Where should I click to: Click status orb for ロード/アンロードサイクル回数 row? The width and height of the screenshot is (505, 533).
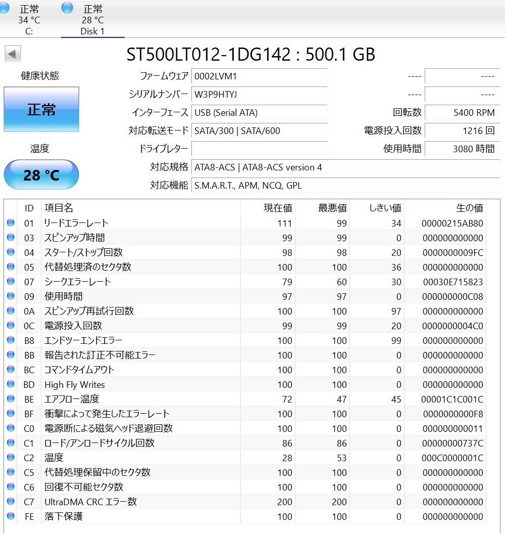[11, 442]
